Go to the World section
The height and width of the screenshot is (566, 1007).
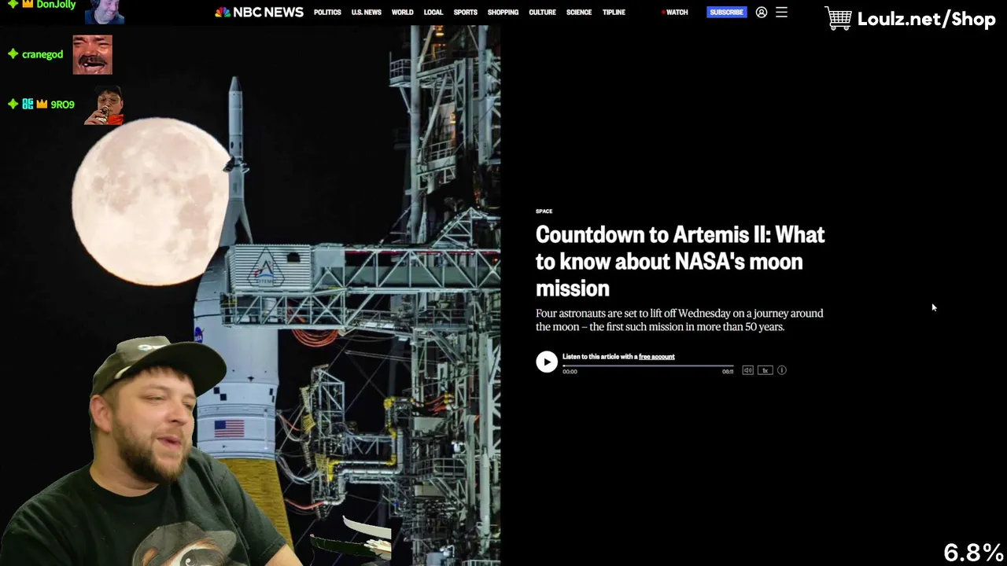click(x=402, y=13)
